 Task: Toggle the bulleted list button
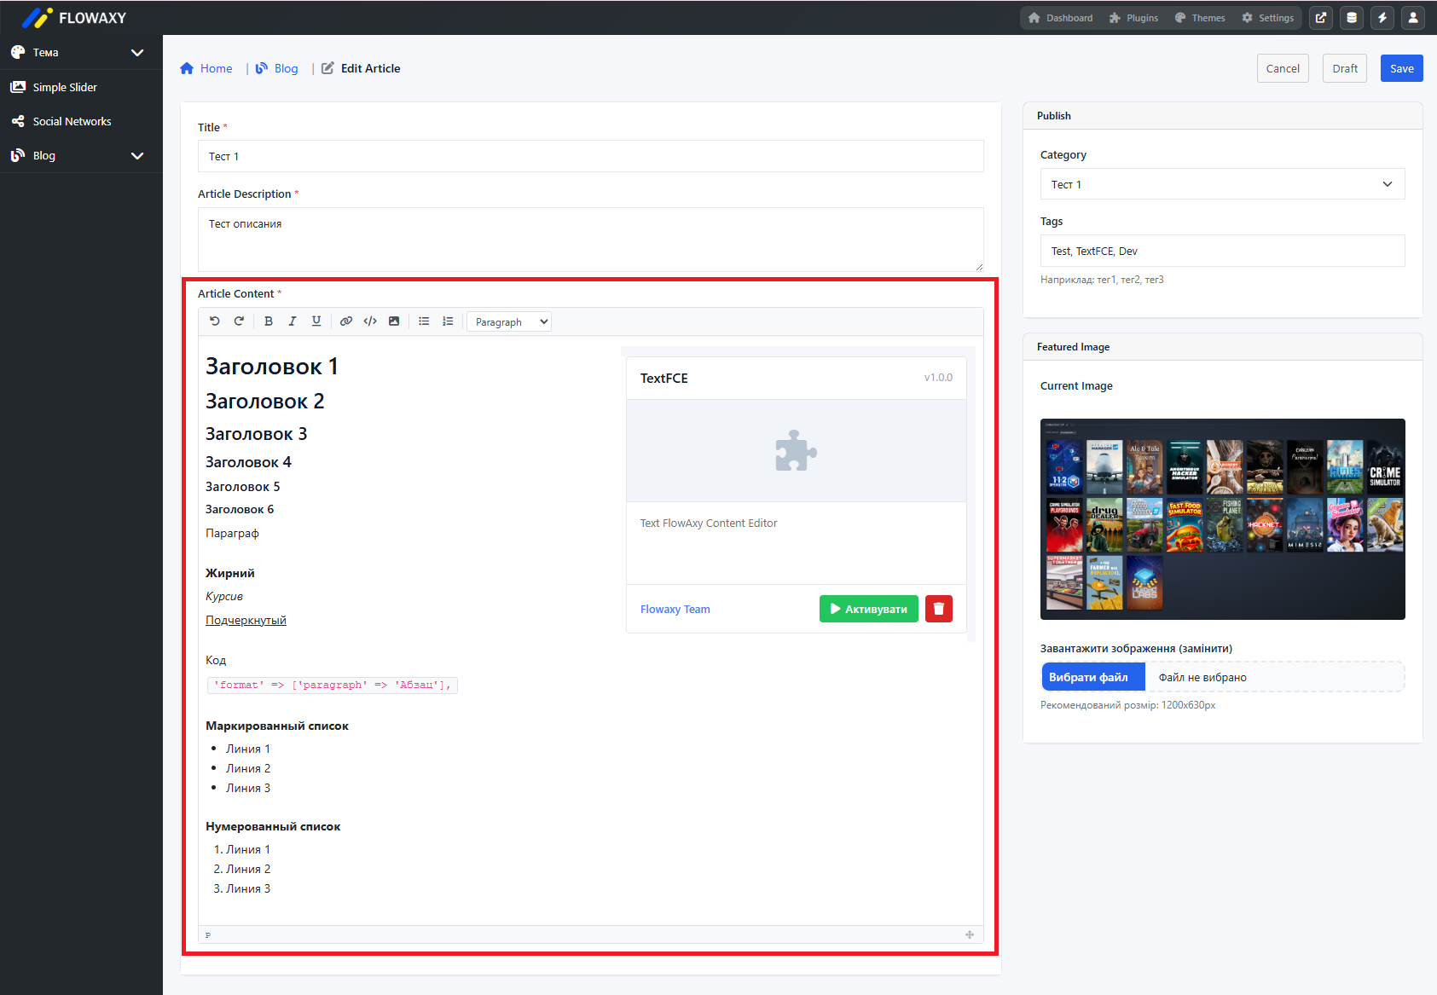click(x=424, y=321)
